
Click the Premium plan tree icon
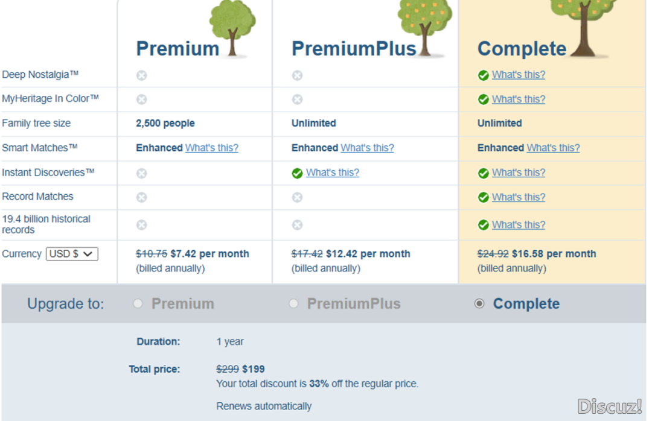[232, 28]
